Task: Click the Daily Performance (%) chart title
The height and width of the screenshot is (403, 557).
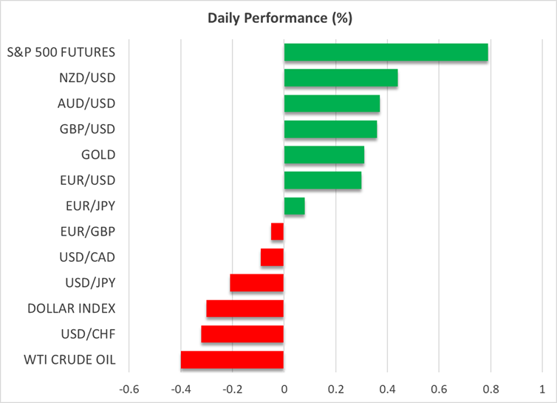Action: coord(278,17)
